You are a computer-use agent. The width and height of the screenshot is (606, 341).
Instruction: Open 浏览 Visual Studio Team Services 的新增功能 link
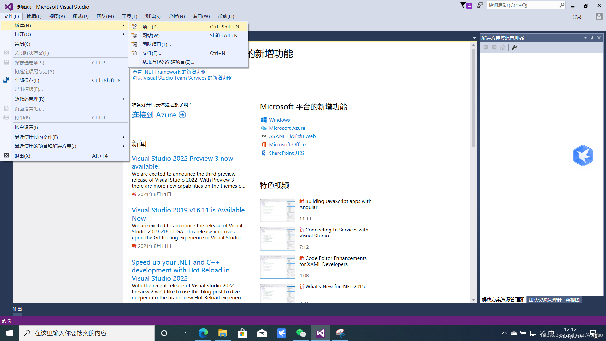point(182,78)
